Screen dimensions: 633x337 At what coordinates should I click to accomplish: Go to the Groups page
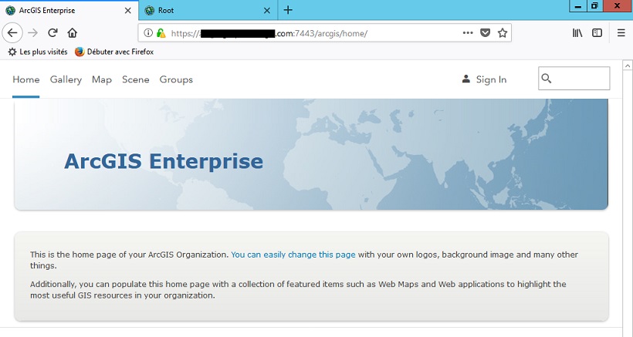[x=176, y=79]
